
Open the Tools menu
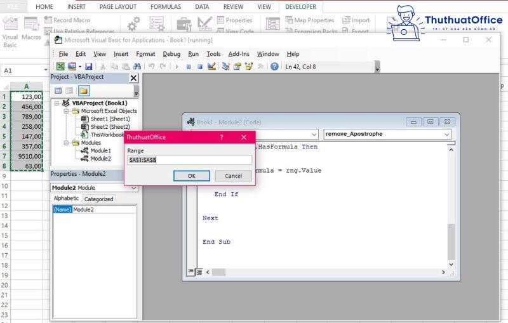click(213, 54)
